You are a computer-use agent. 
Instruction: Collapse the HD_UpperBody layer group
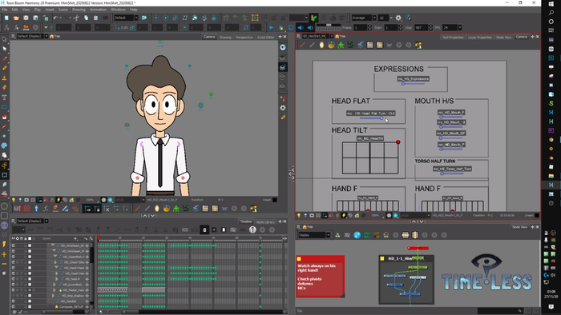tap(54, 257)
